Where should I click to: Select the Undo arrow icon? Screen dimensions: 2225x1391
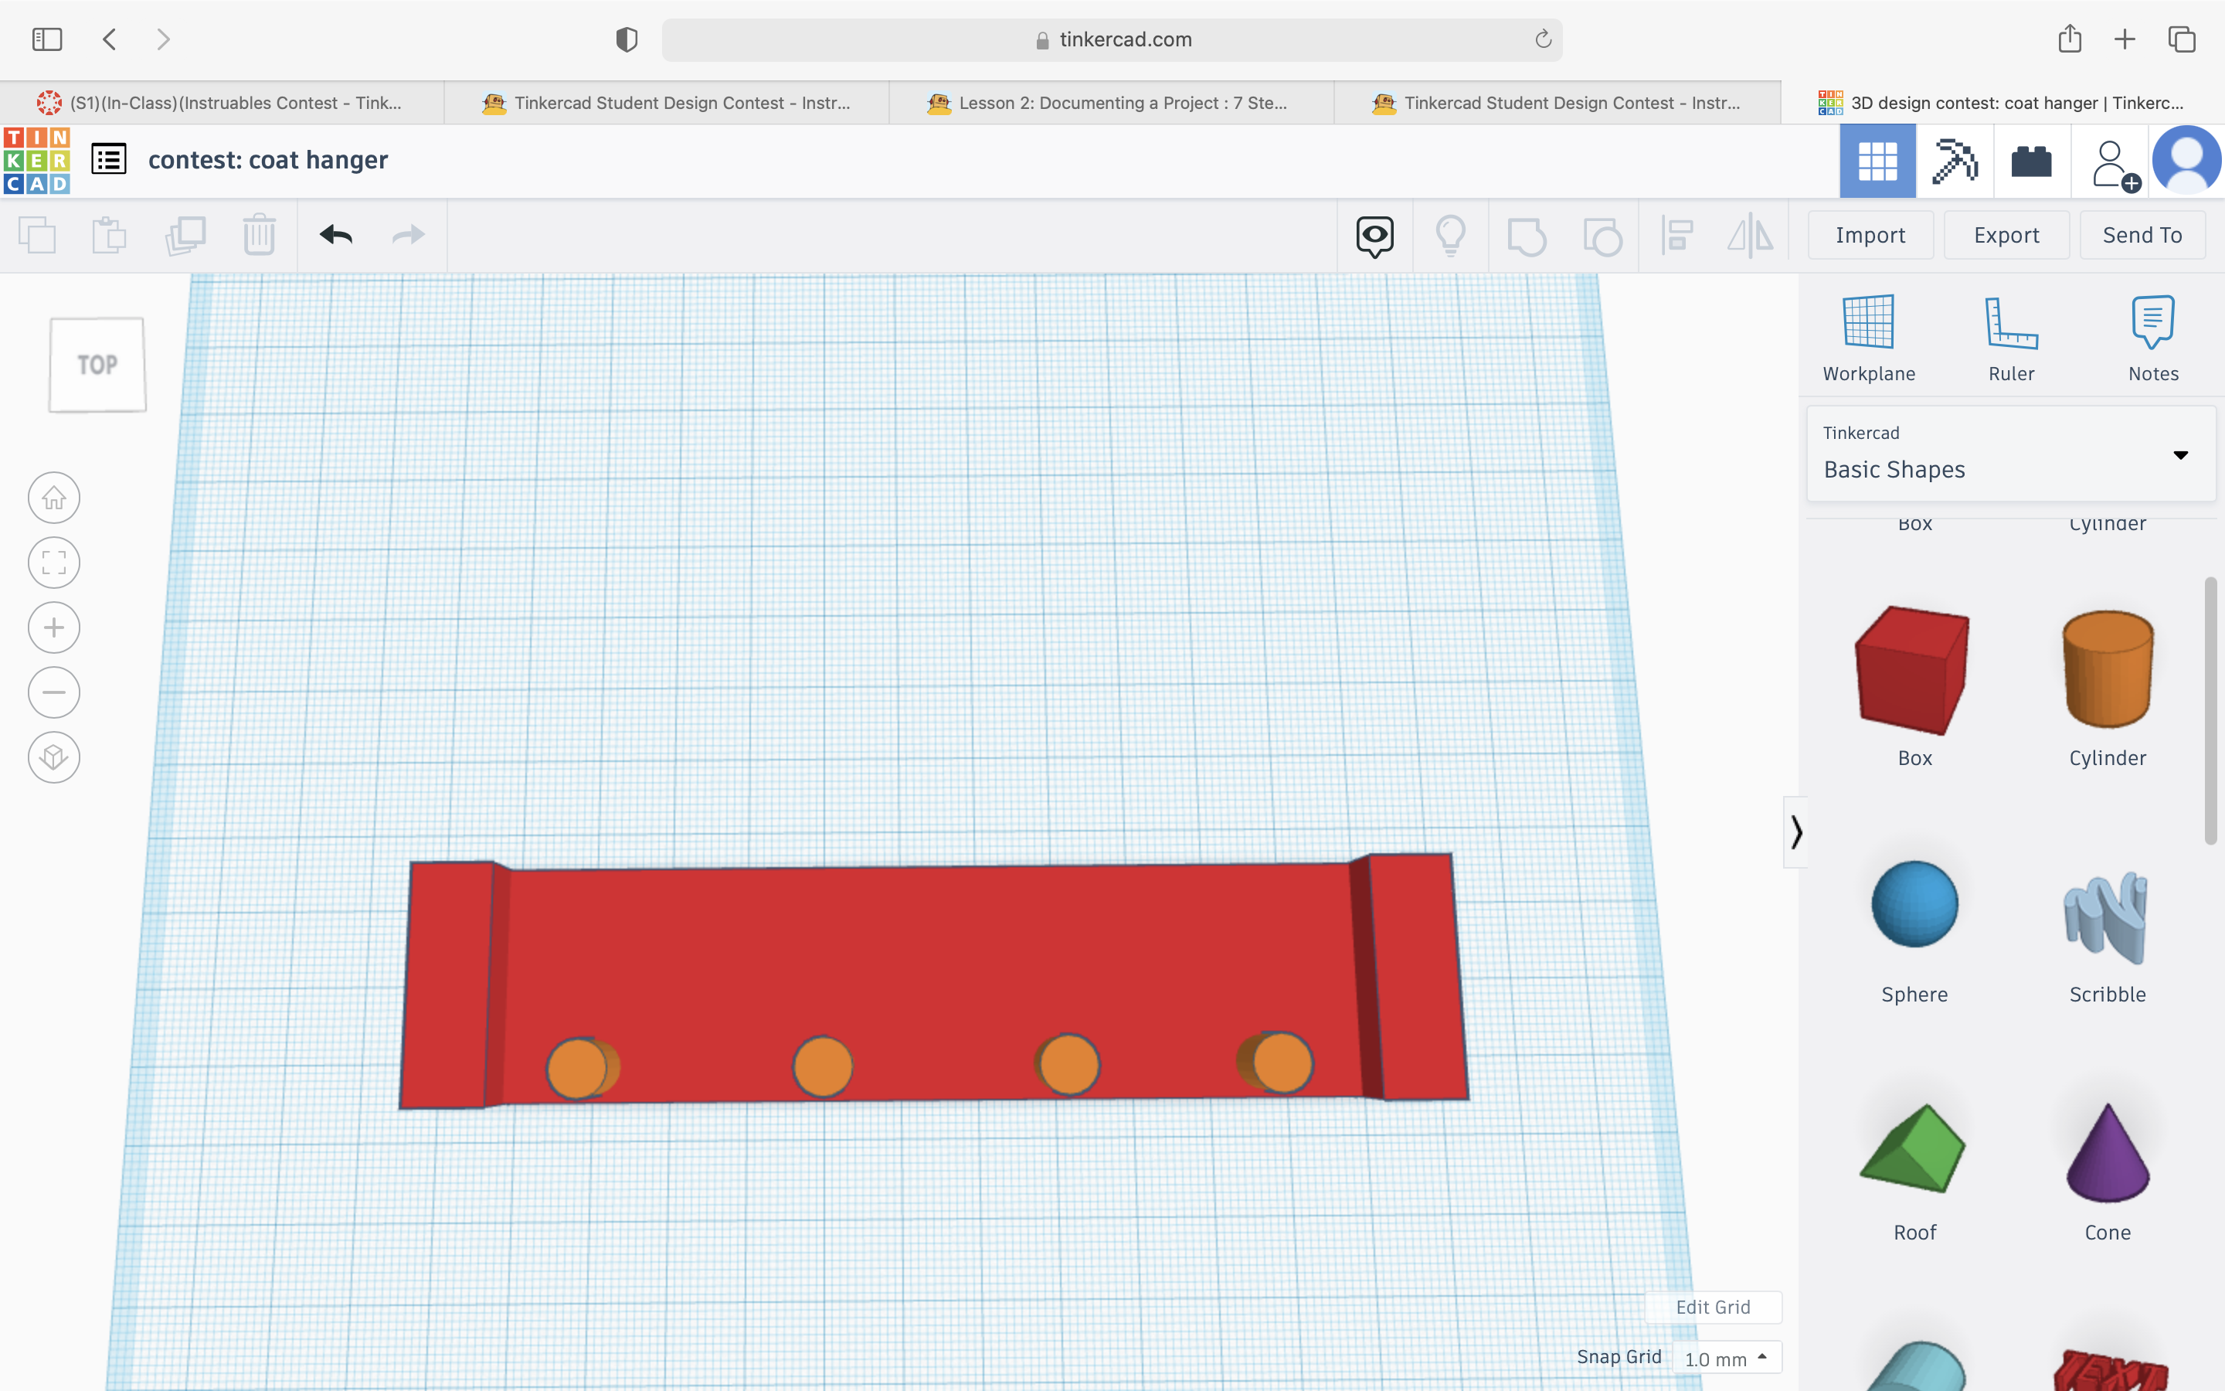pyautogui.click(x=336, y=234)
